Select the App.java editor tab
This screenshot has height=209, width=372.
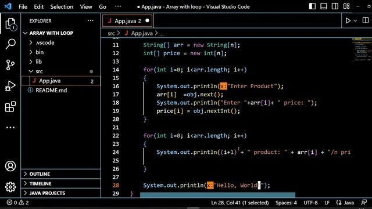[x=127, y=21]
